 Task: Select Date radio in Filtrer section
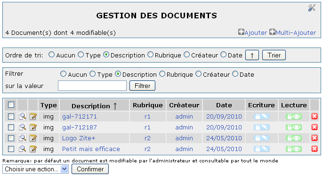[x=235, y=74]
